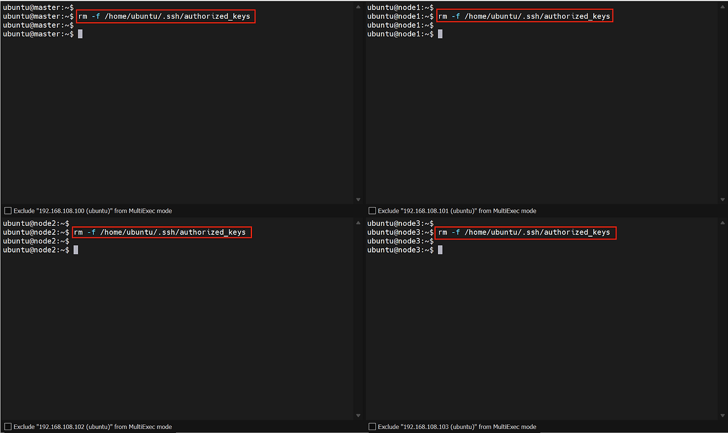Hit scroll down arrow in node3 terminal
This screenshot has width=728, height=433.
722,416
